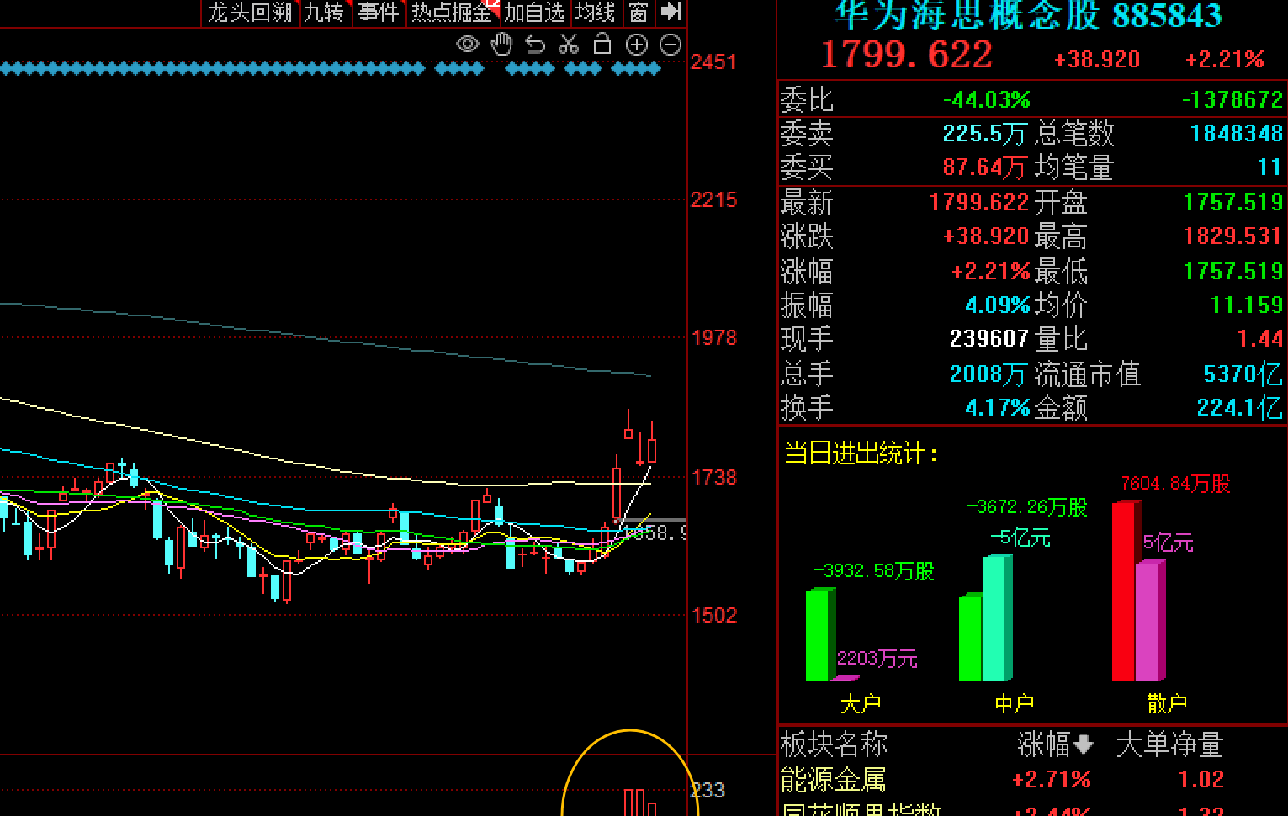Click the 散户 red shares bar
Viewport: 1288px width, 816px height.
tap(1127, 591)
